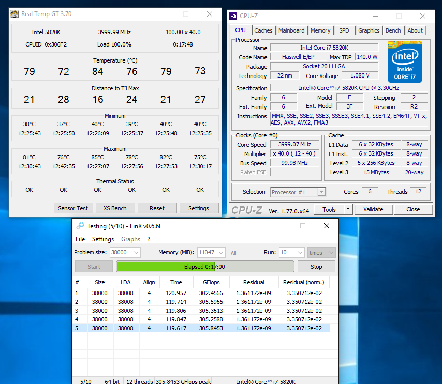Open the Bench tab in CPU-Z
This screenshot has width=442, height=384.
[x=393, y=30]
